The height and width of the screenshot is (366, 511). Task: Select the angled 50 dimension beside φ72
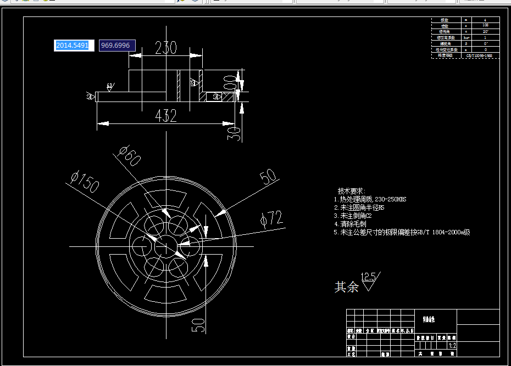tap(268, 177)
